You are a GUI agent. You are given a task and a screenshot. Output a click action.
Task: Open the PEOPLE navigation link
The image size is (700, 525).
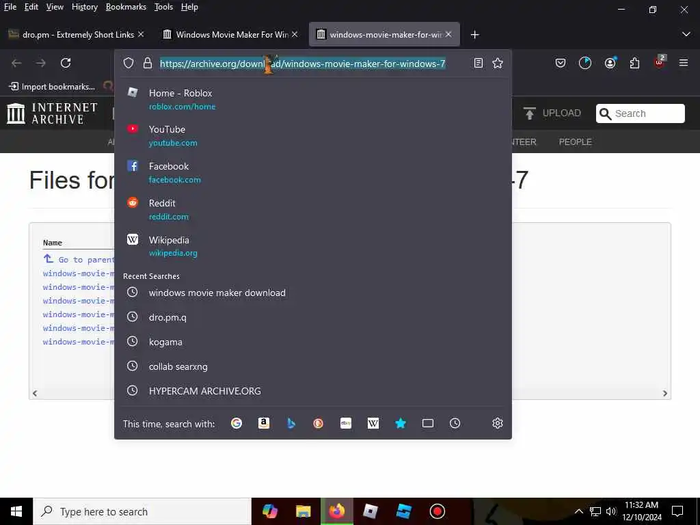(x=575, y=142)
